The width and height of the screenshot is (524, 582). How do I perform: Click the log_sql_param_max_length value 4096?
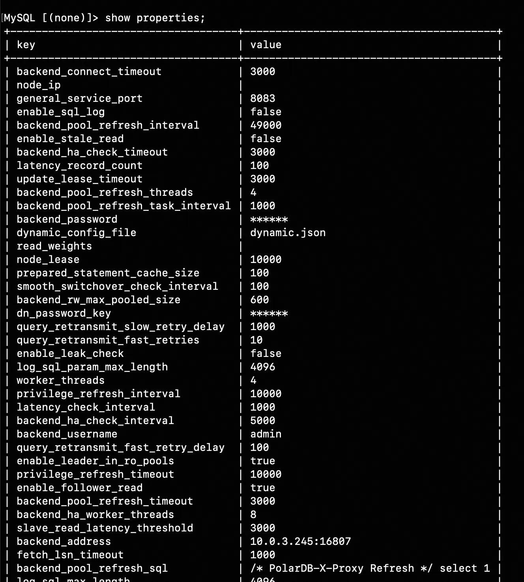(x=262, y=367)
